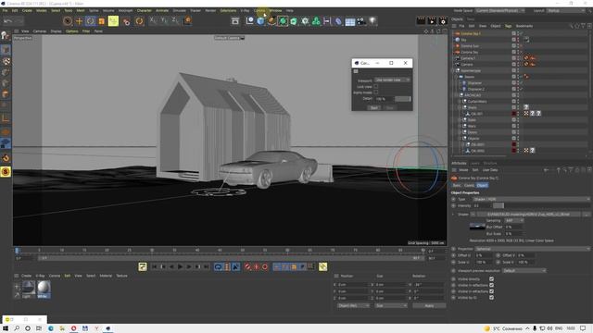This screenshot has height=333, width=593.
Task: Click the Light bulb icon in toolbar
Action: point(372,21)
